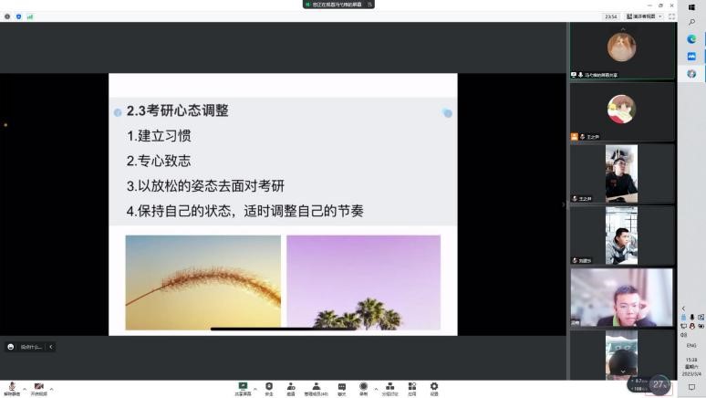This screenshot has width=706, height=398.
Task: Open meeting Settings gear icon
Action: tap(434, 387)
